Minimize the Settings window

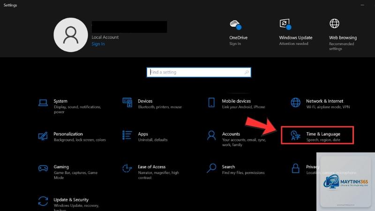(x=362, y=5)
